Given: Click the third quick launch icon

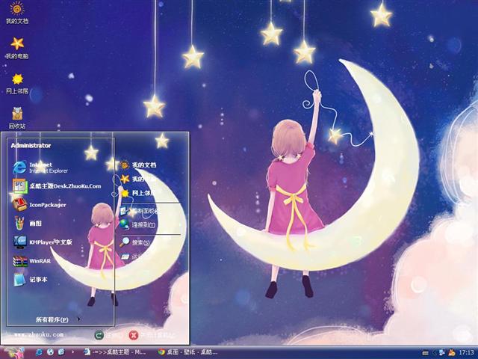Looking at the screenshot, I should click(61, 352).
